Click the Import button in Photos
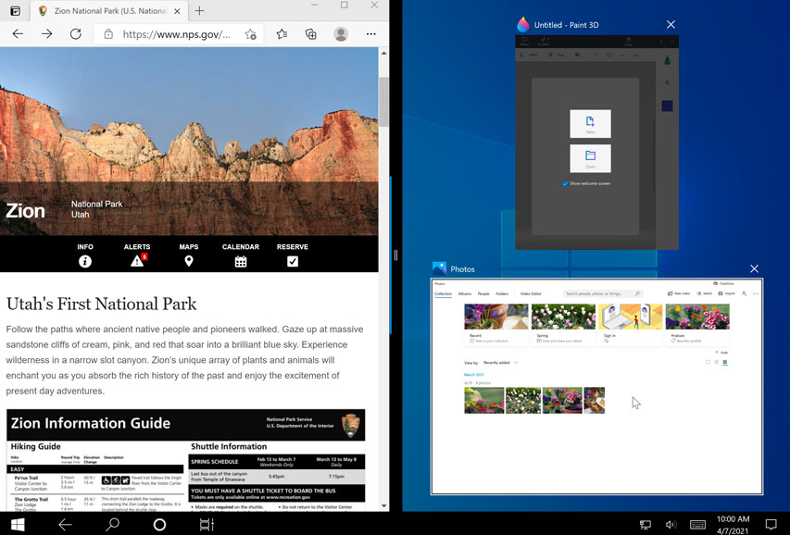 pos(727,293)
